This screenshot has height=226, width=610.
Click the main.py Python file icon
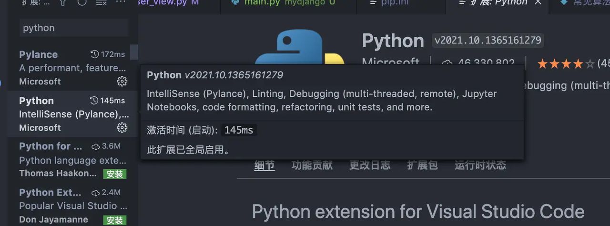pos(235,2)
